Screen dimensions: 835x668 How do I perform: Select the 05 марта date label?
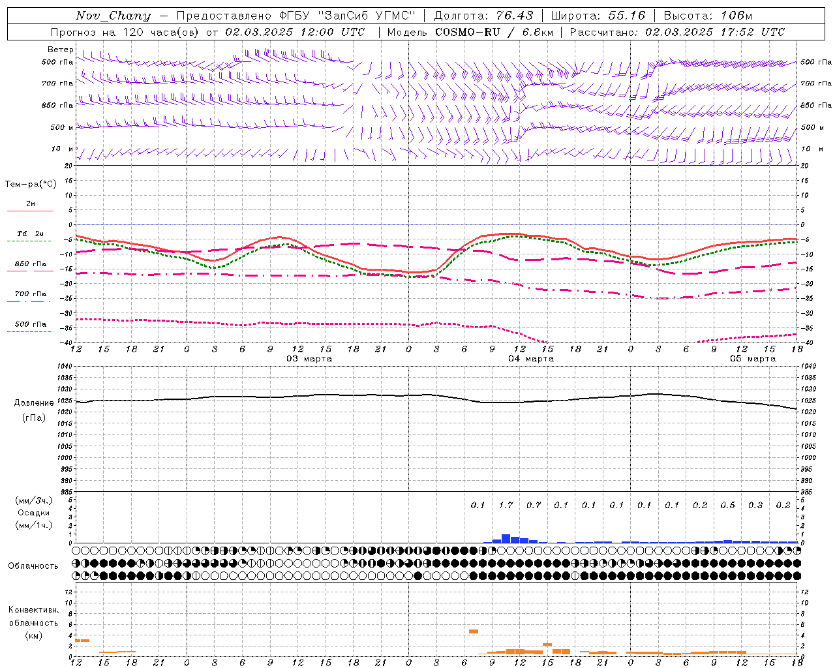click(x=753, y=359)
